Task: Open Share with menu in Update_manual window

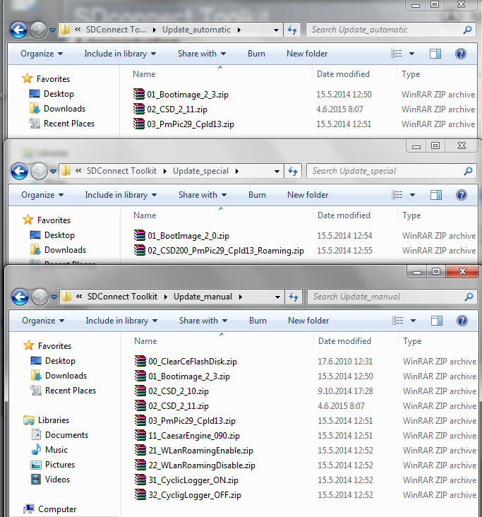Action: 203,321
